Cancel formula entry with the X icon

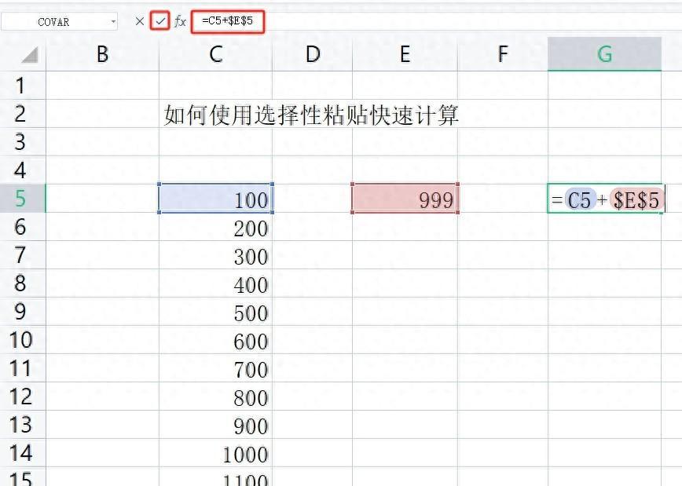coord(140,21)
